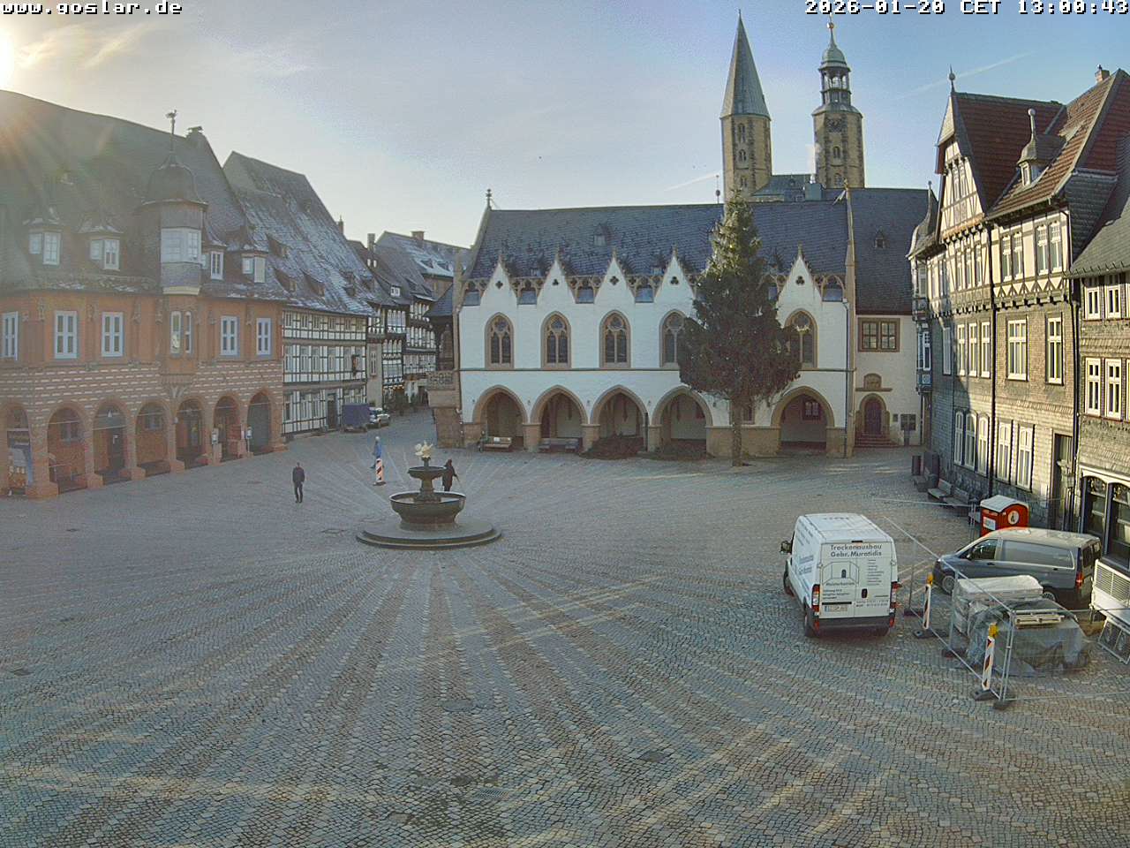Click the person standing beside the fountain basin
The height and width of the screenshot is (848, 1130).
(x=449, y=474)
